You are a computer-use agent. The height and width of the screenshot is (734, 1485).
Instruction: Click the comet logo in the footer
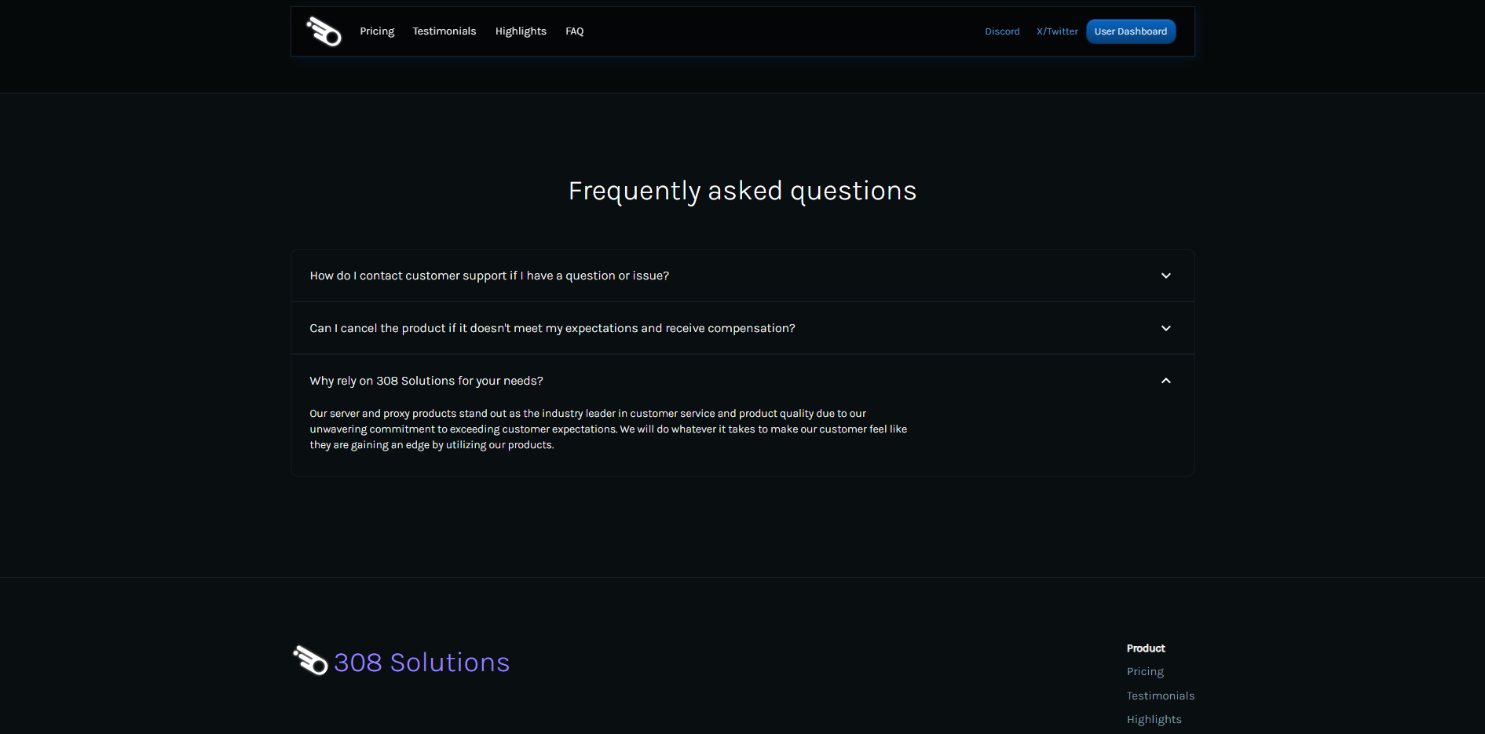pyautogui.click(x=309, y=662)
